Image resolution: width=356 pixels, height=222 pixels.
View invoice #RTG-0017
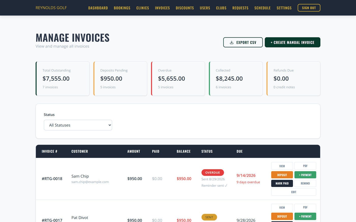[282, 208]
